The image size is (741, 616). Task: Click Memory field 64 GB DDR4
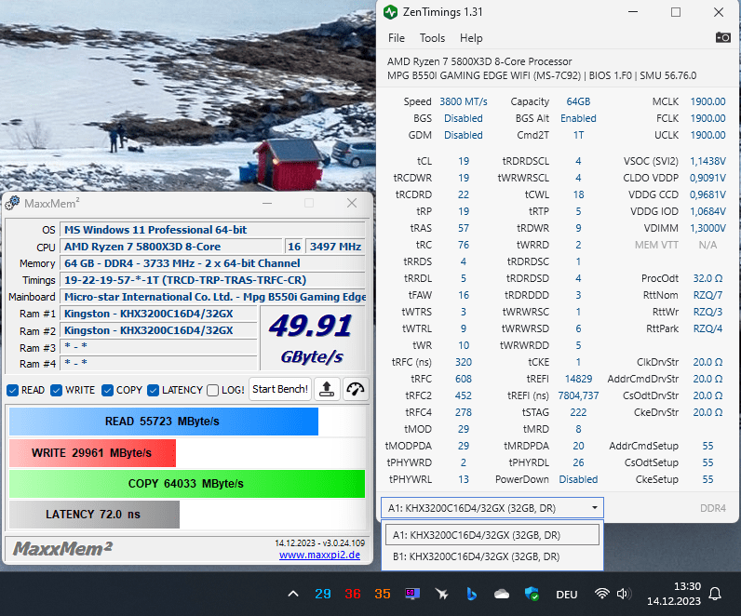coord(212,263)
